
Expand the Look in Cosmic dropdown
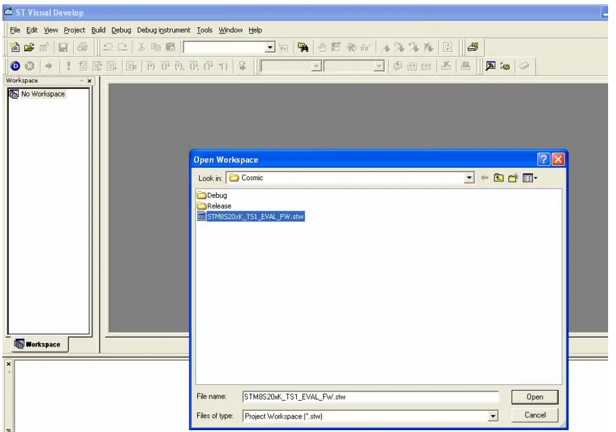tap(469, 178)
